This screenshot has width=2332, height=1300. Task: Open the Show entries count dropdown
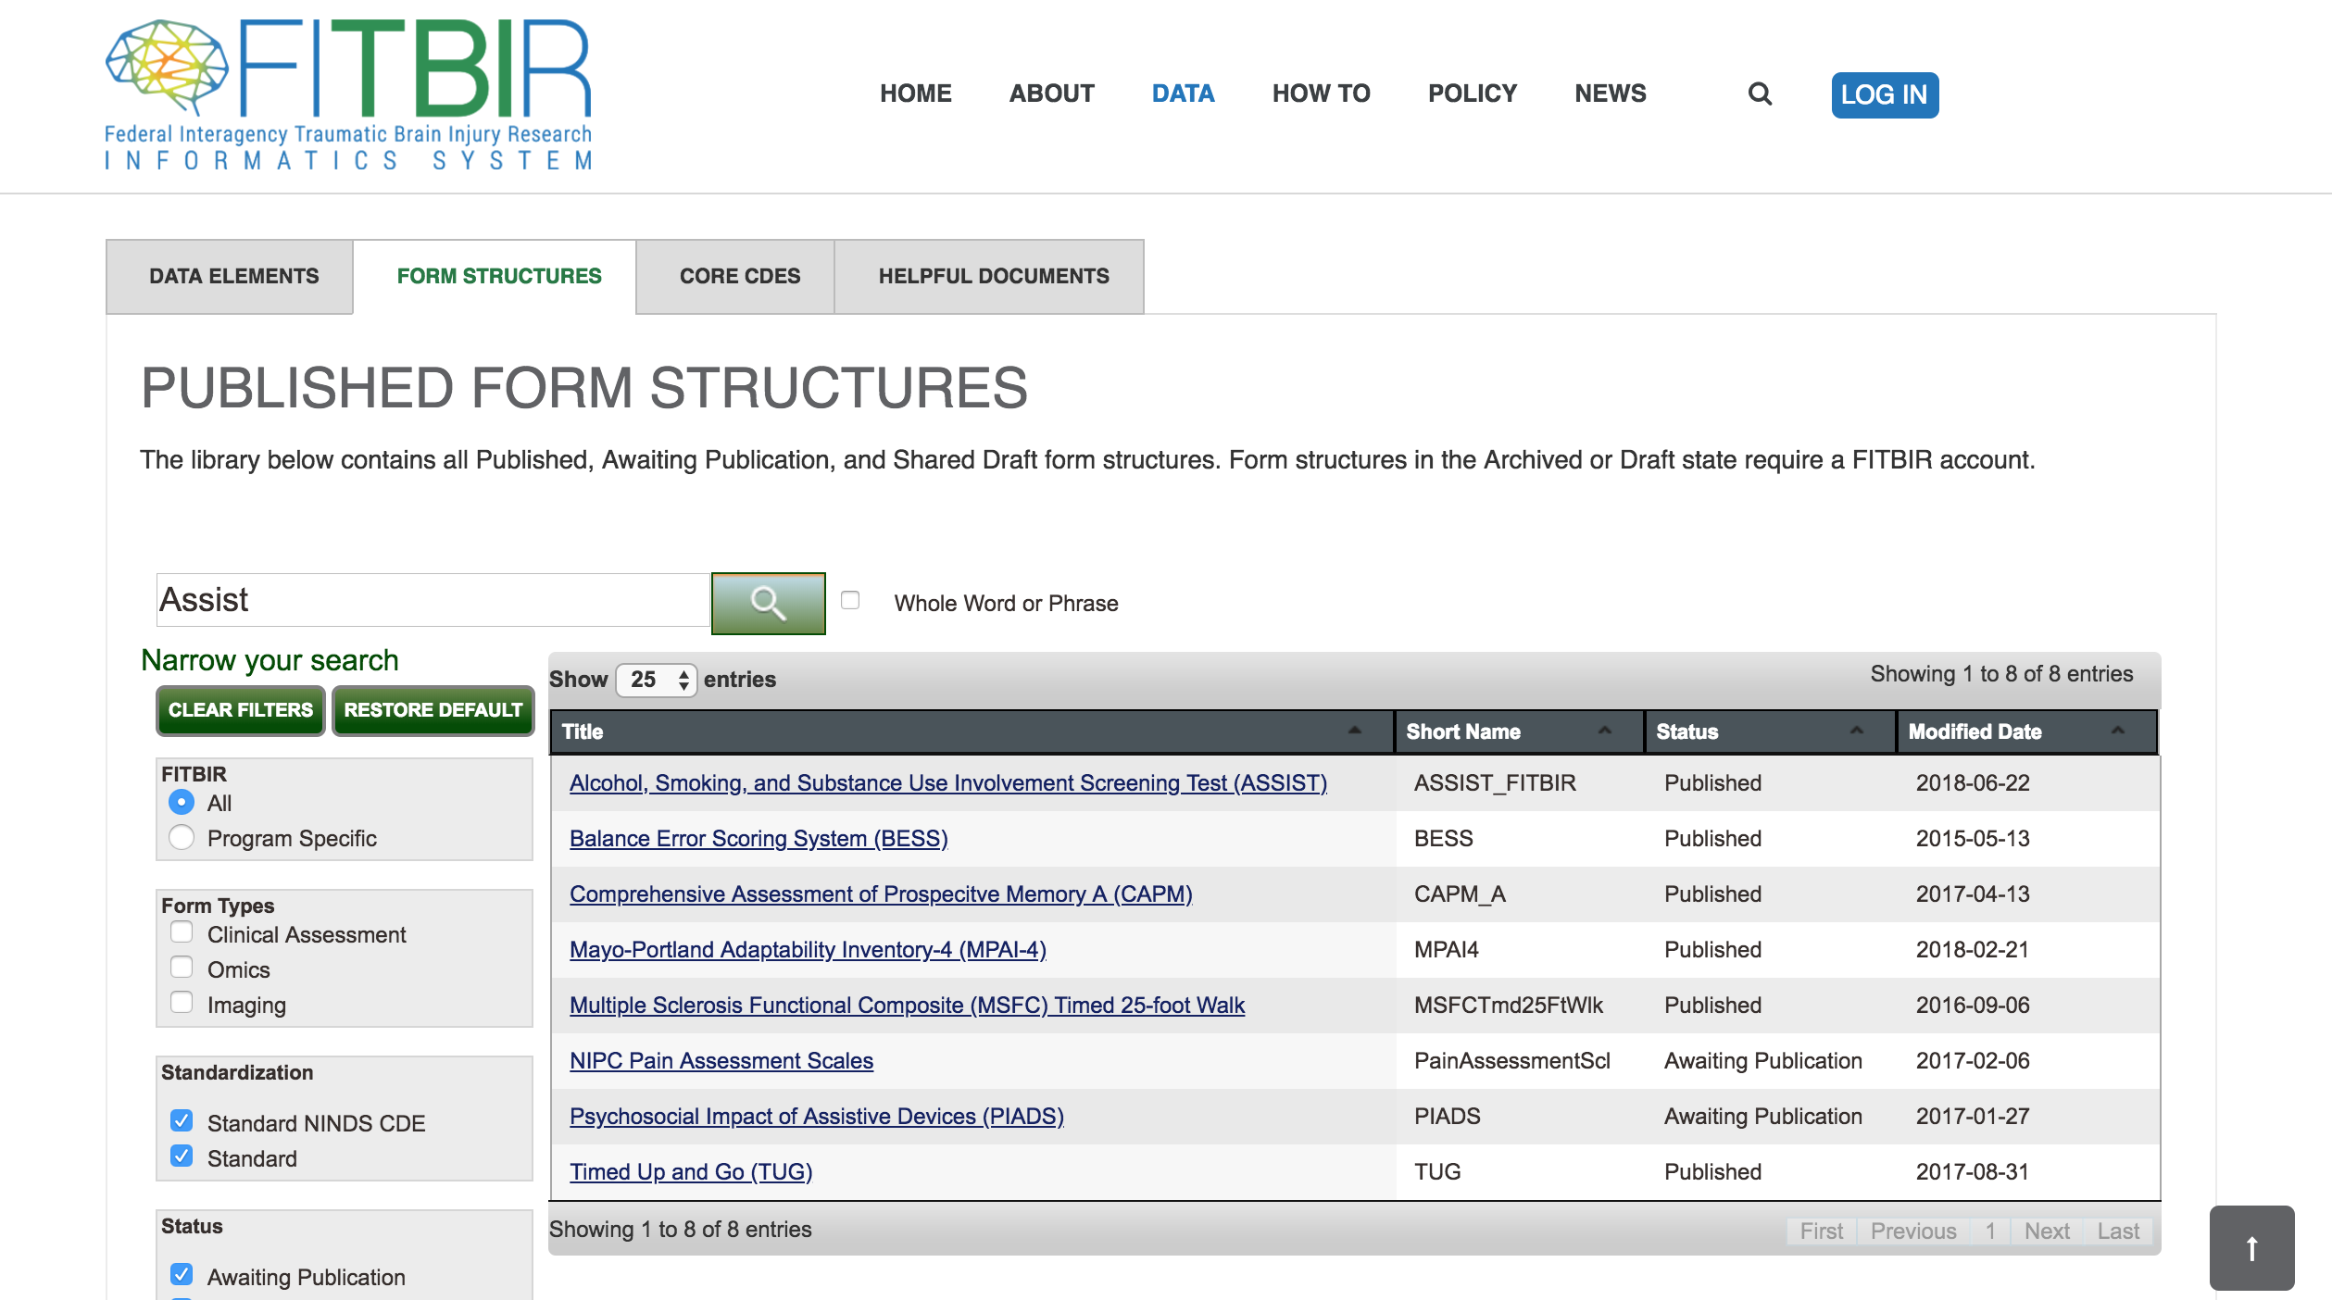point(657,680)
